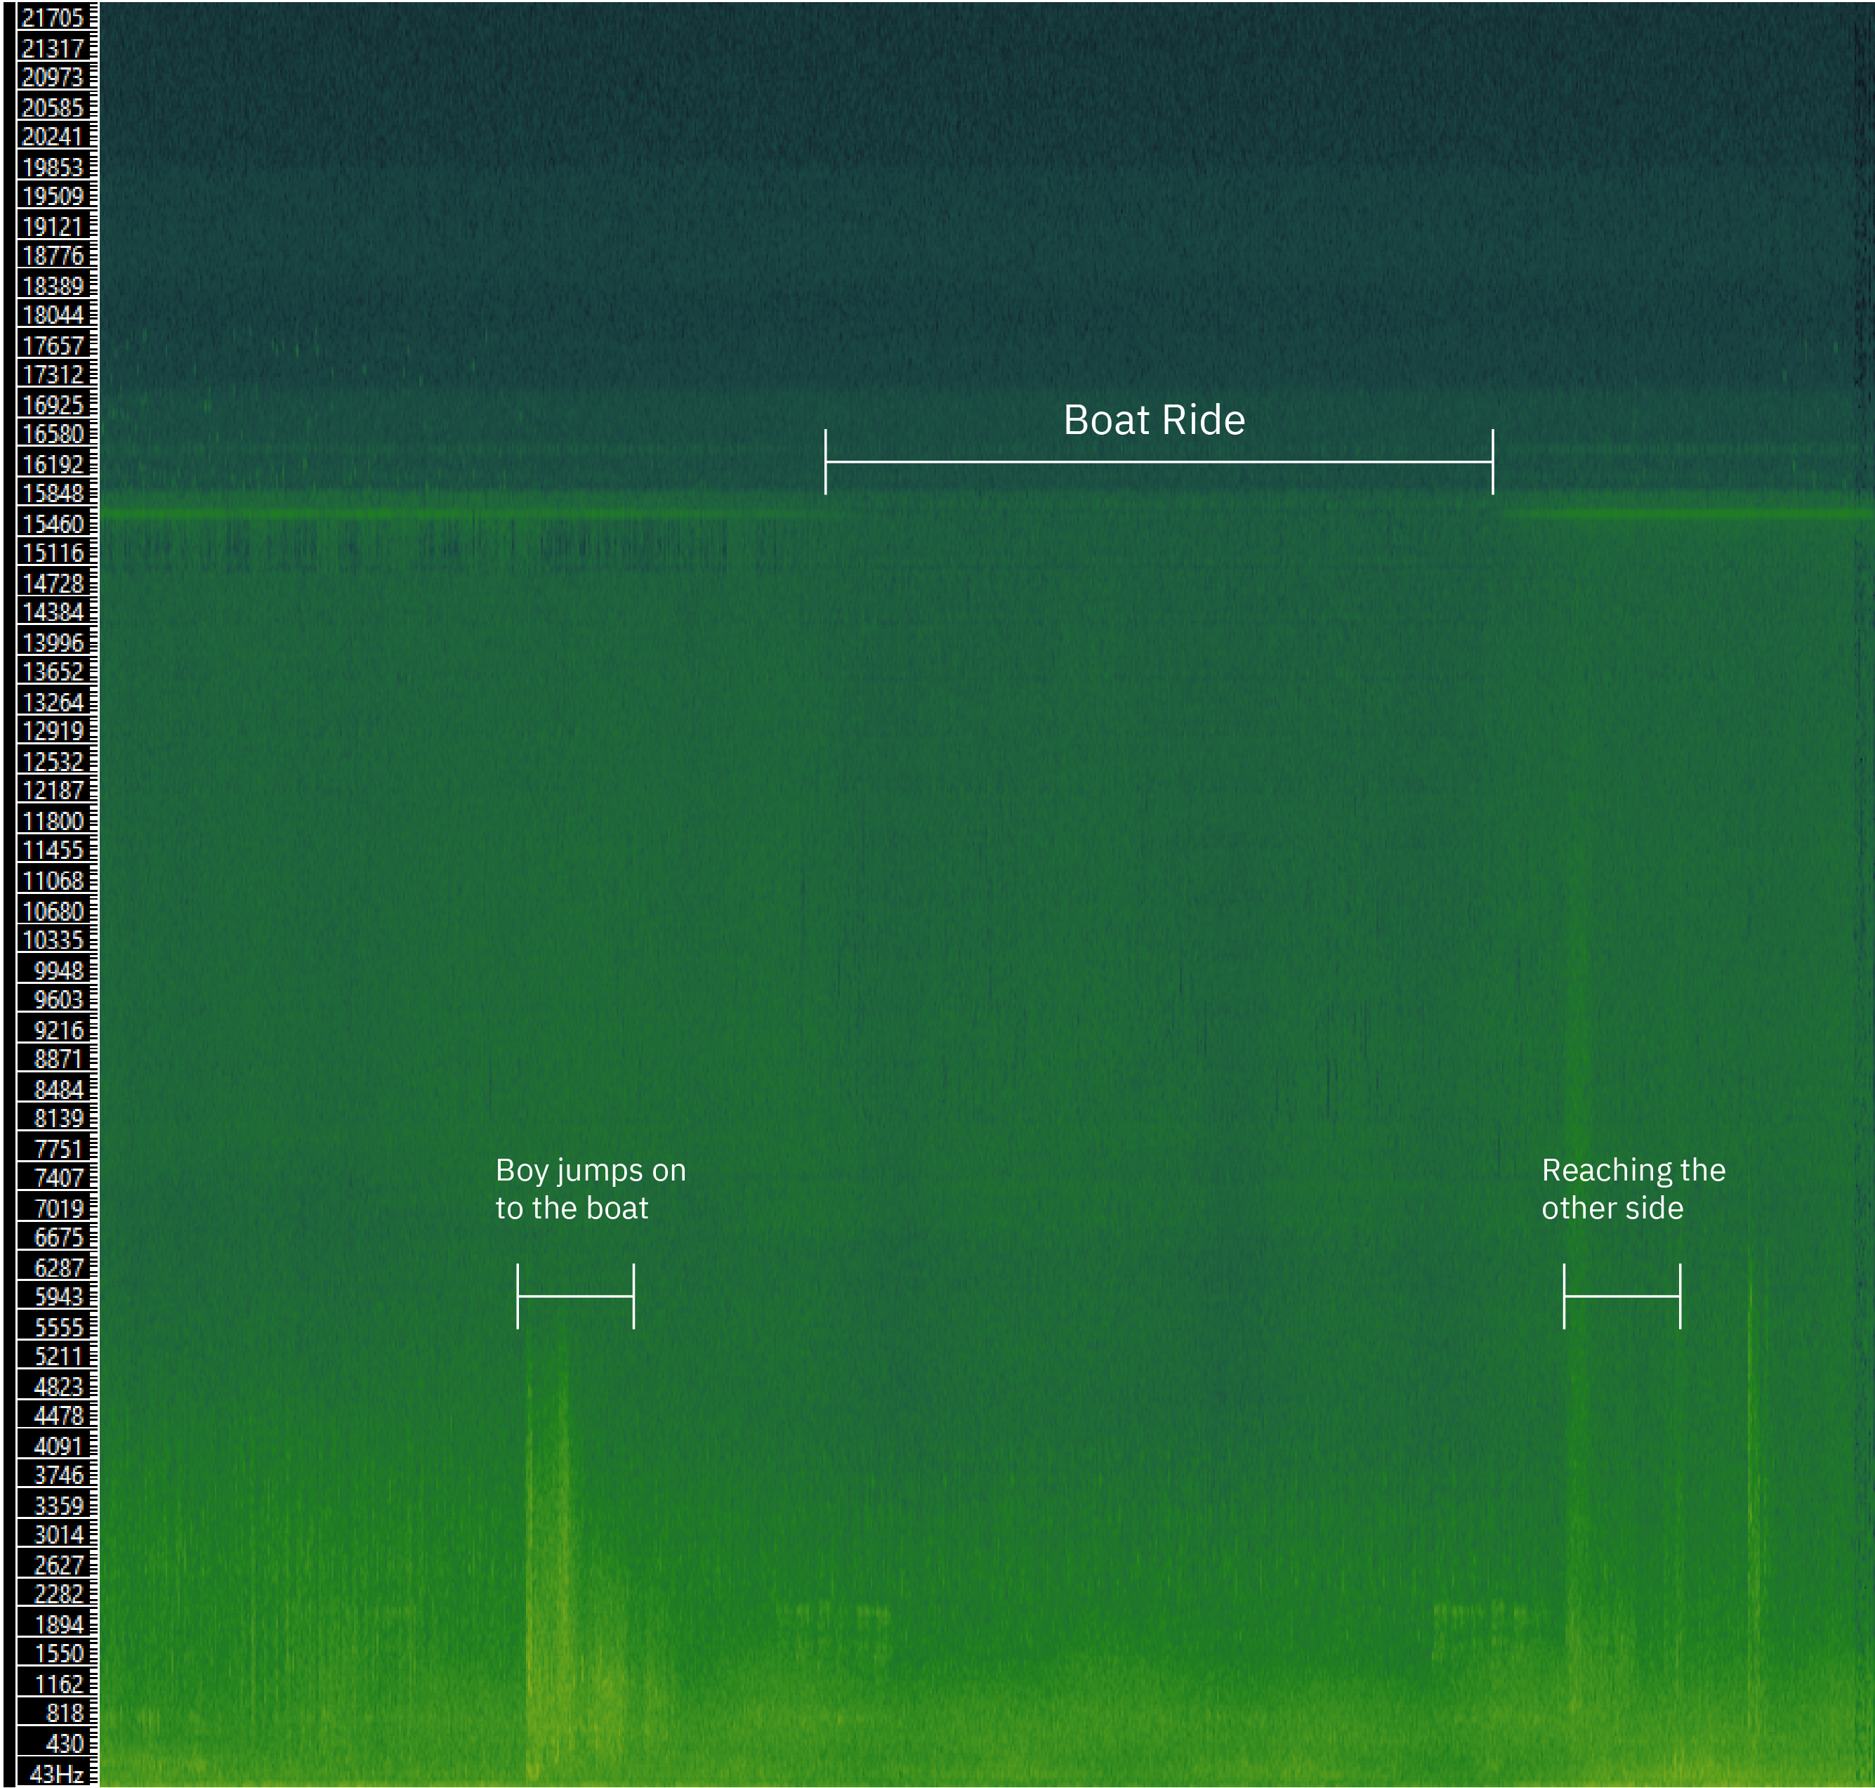The image size is (1875, 1788).
Task: Select the 11068 frequency label
Action: coord(53,881)
